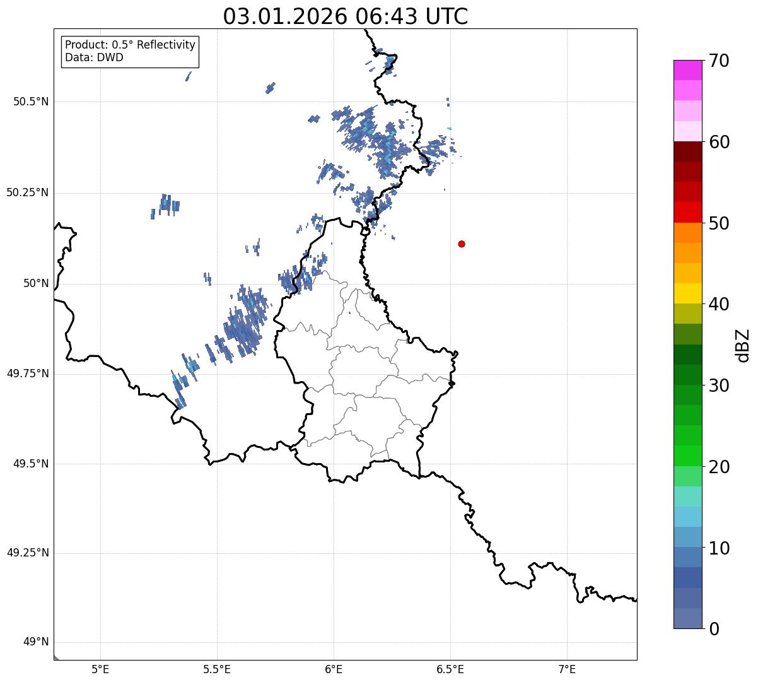
Task: Click the dBZ colorbar axis label
Action: (x=742, y=345)
